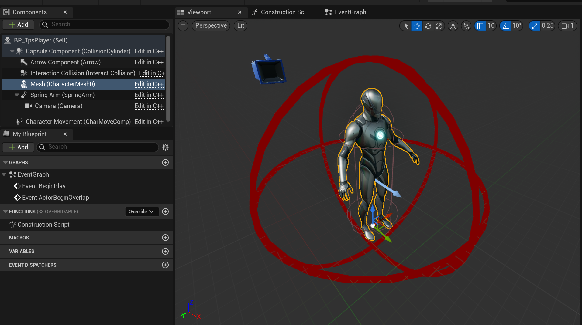Open the camera speed setting
This screenshot has height=325, width=582.
[x=567, y=26]
